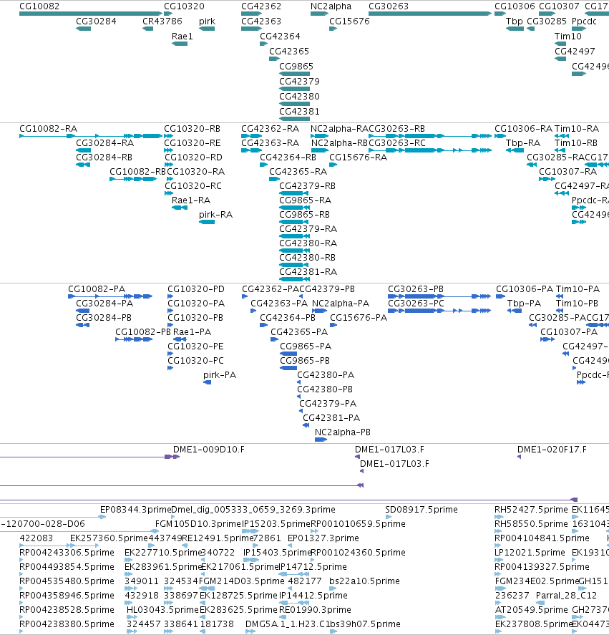The height and width of the screenshot is (635, 609).
Task: Select the CG10082 gene label
Action: 39,6
